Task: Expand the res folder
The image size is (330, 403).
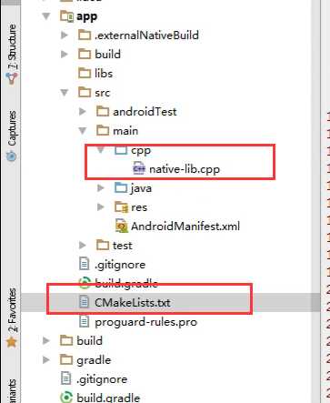Action: click(x=101, y=207)
